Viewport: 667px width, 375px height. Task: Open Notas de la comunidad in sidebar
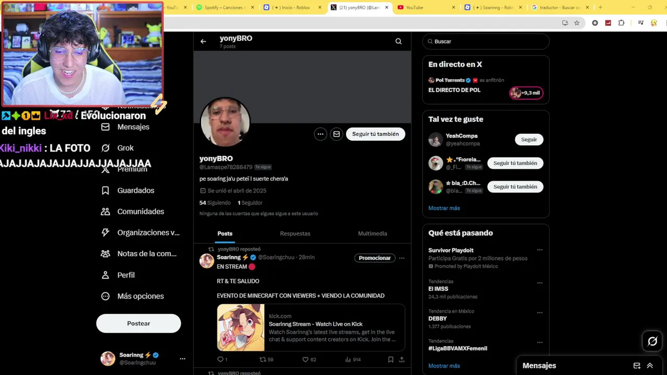(x=139, y=254)
